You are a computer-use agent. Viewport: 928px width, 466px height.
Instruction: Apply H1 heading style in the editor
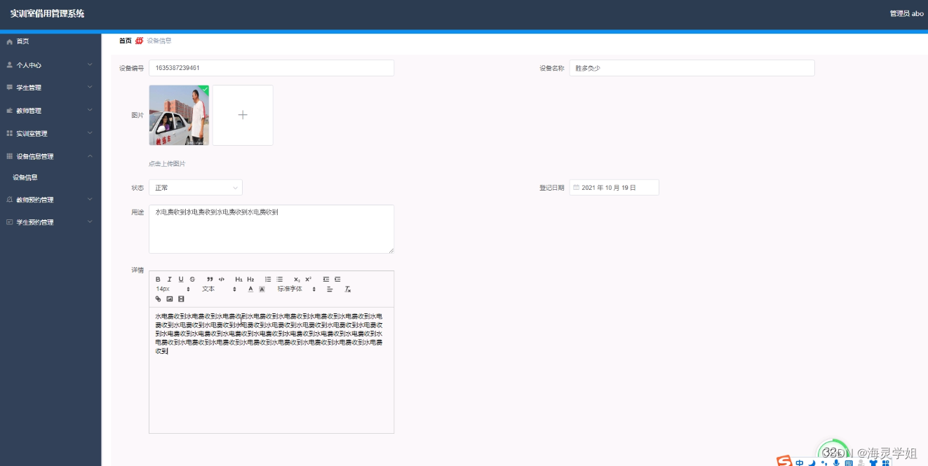click(238, 279)
